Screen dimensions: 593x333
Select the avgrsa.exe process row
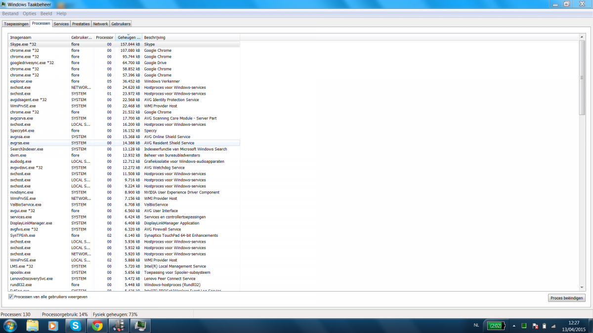124,143
